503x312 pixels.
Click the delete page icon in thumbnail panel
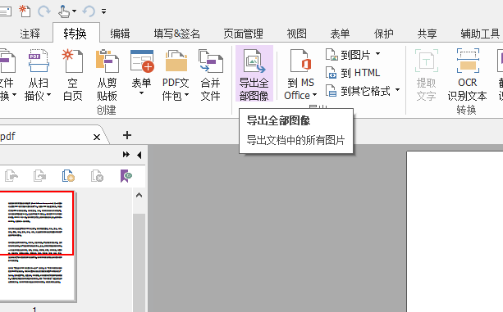click(97, 176)
